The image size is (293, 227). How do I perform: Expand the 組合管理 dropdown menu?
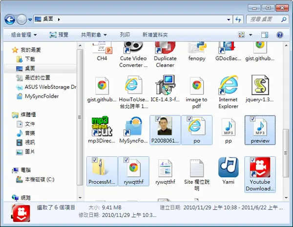(x=24, y=35)
